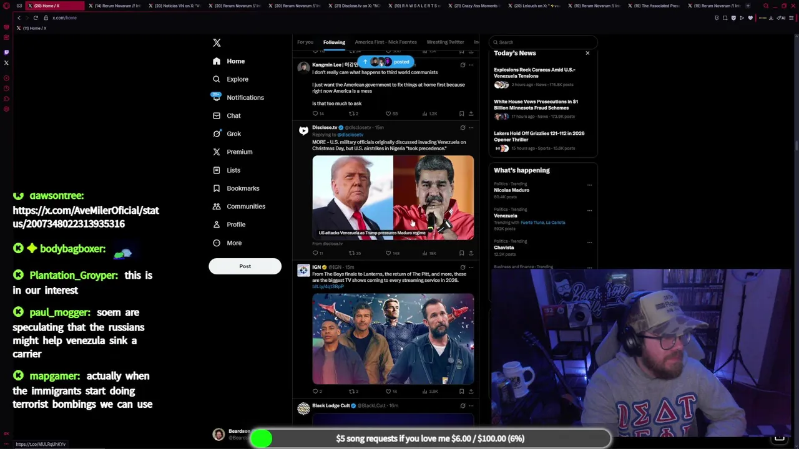The image size is (799, 449).
Task: Select the Following timeline tab
Action: click(x=334, y=42)
